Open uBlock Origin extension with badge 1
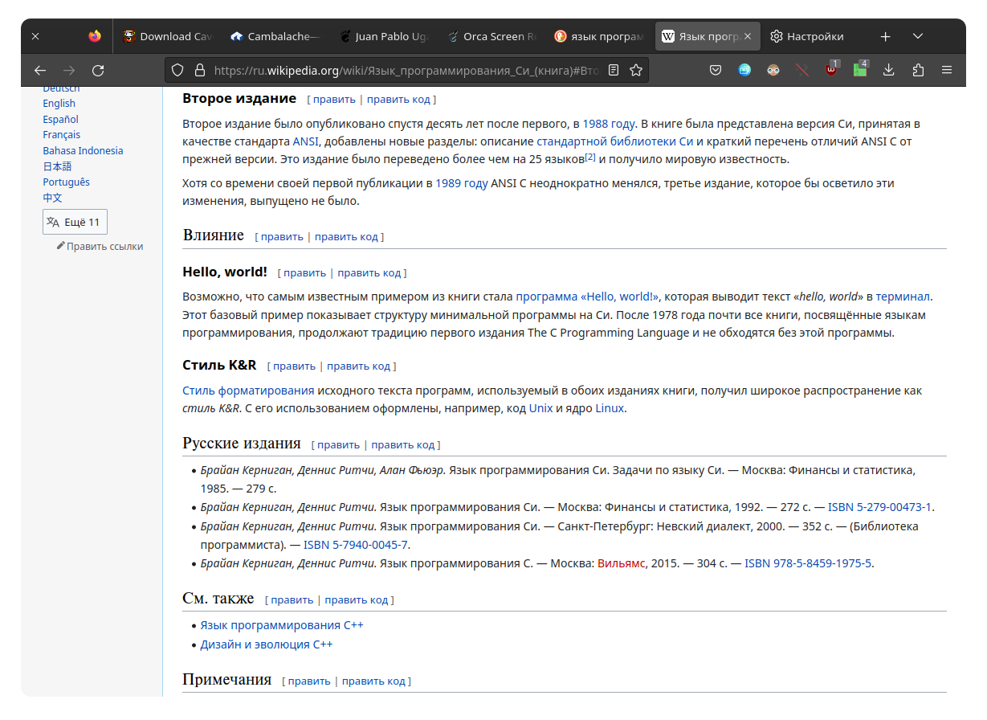This screenshot has width=987, height=720. click(x=831, y=69)
